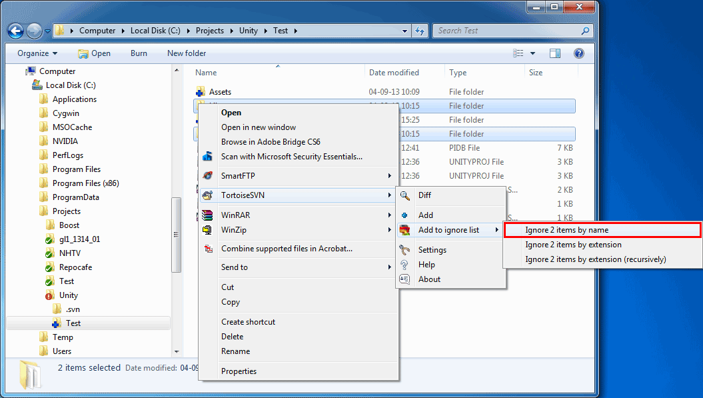Screen dimensions: 703x398
Task: Expand the arrow after Computer breadcrumb
Action: (x=123, y=31)
